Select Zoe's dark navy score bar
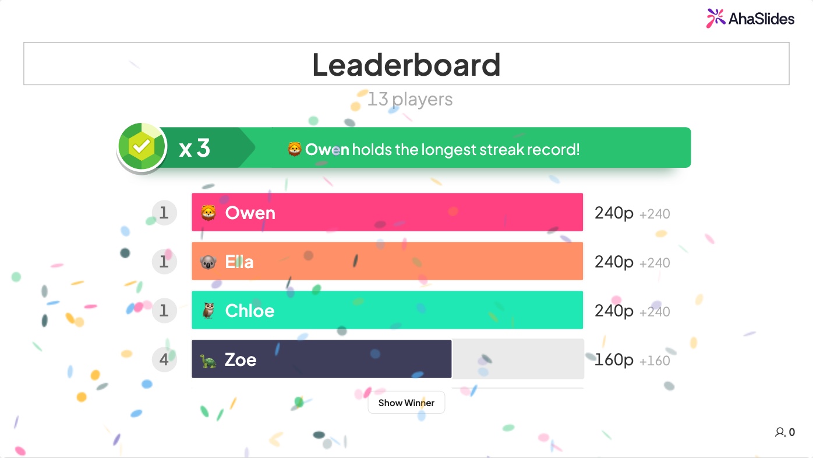Viewport: 813px width, 458px height. (322, 359)
